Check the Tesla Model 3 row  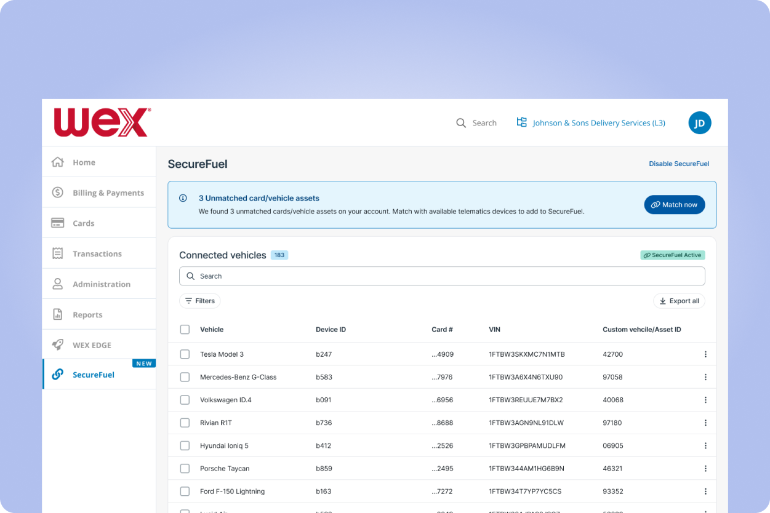[x=185, y=354]
